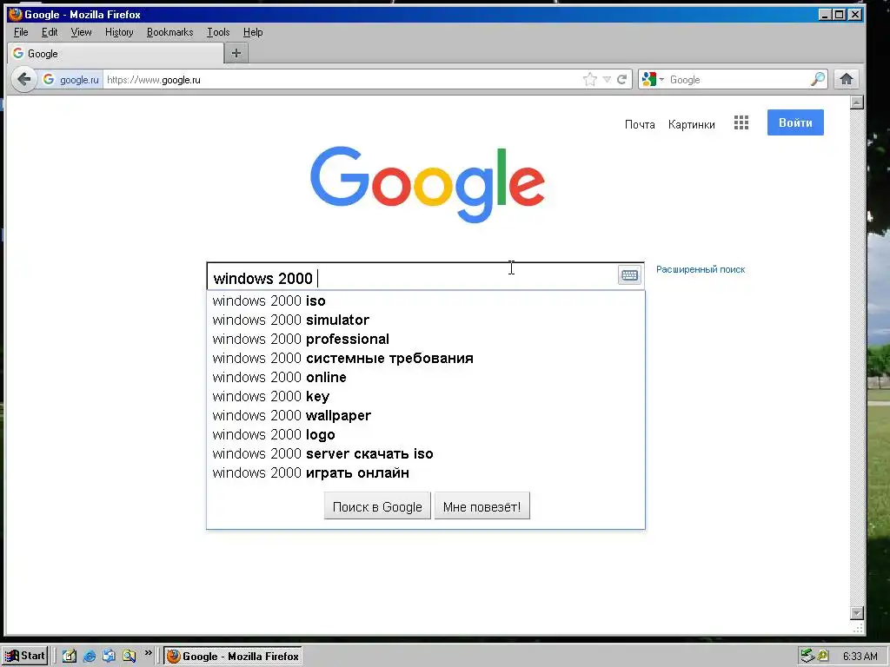This screenshot has height=667, width=890.
Task: Open search engine selector dropdown
Action: click(653, 79)
